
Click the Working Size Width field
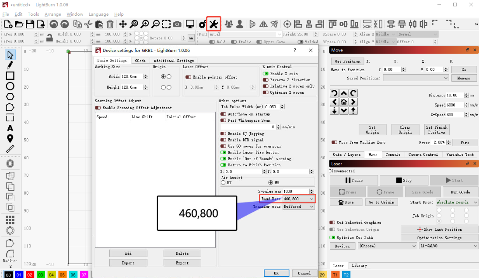[x=134, y=76]
